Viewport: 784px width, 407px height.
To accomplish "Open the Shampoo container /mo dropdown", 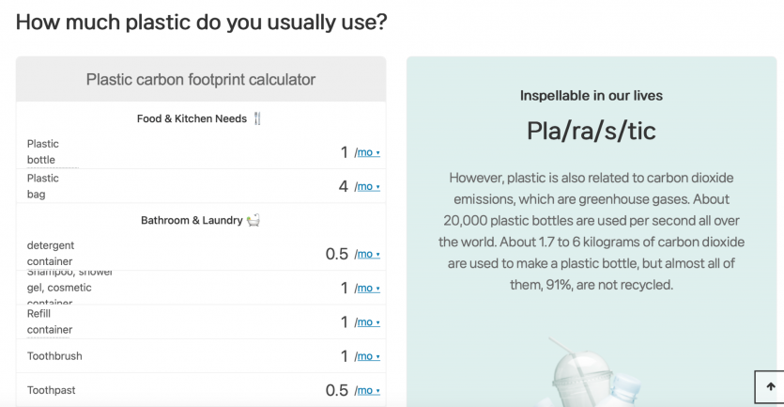I will [x=367, y=288].
